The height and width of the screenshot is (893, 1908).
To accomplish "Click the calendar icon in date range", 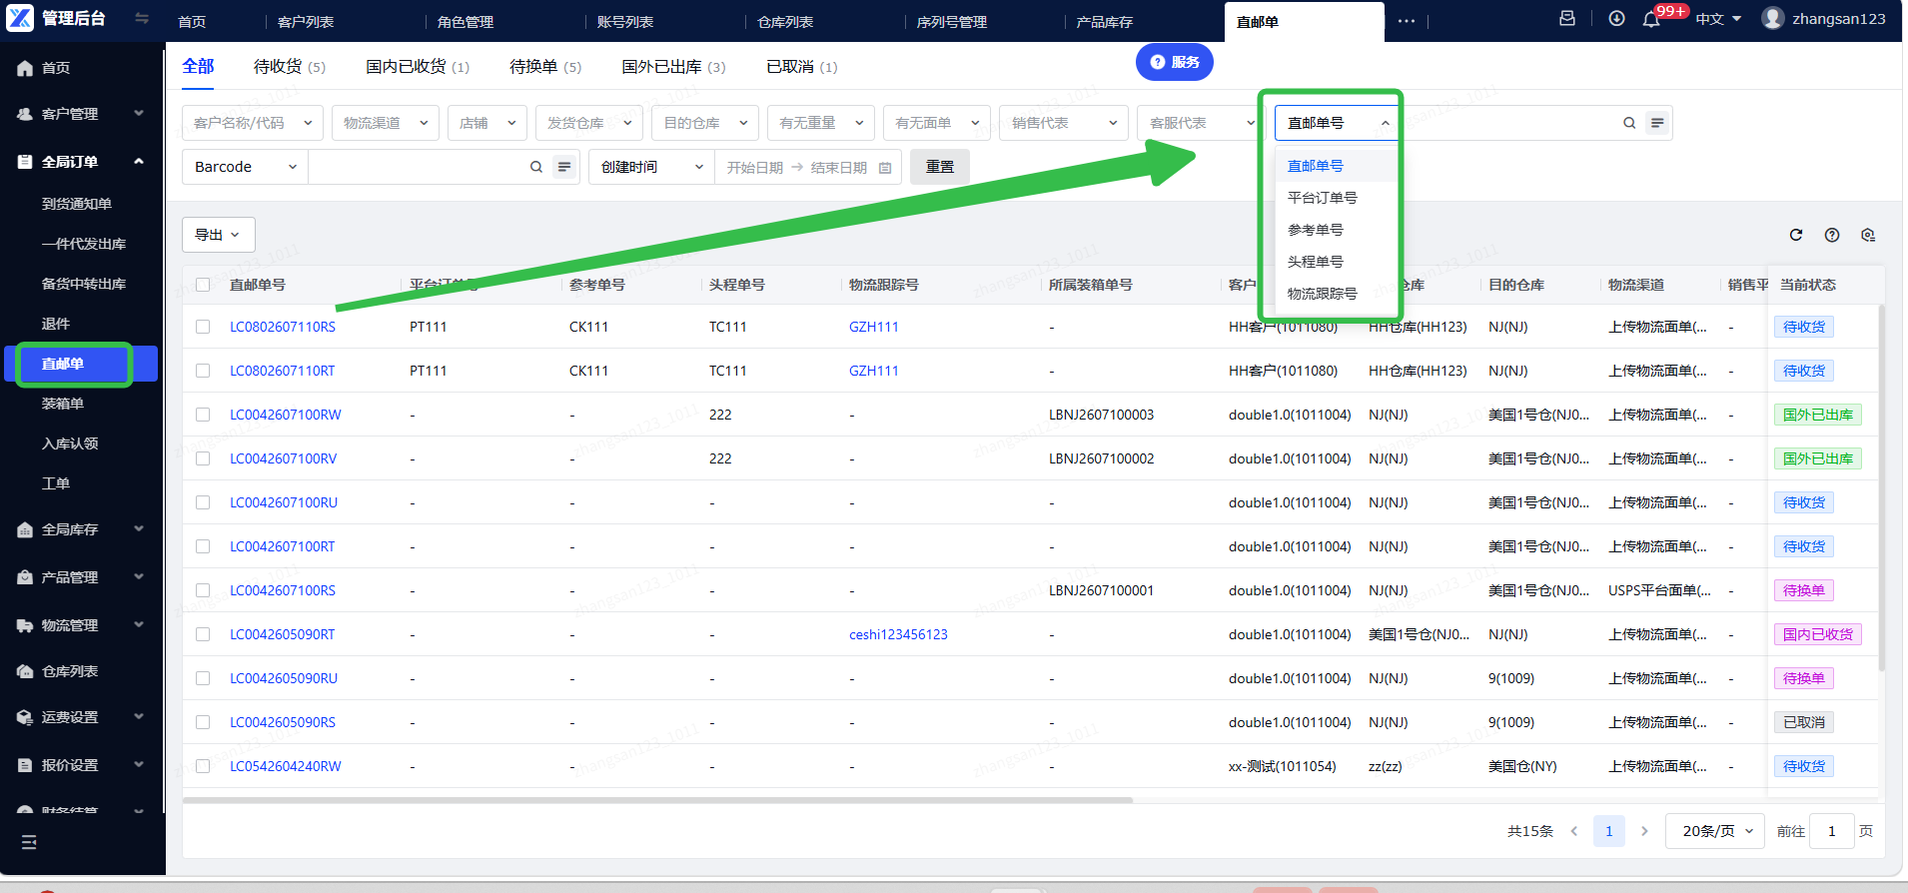I will click(x=885, y=168).
